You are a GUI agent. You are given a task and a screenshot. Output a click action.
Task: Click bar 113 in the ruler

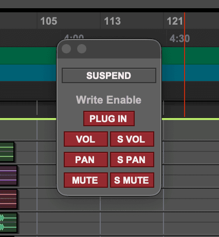click(x=113, y=21)
